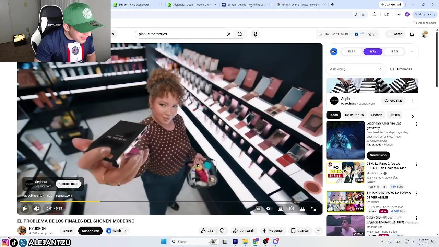Open more actions ellipsis below video

click(318, 231)
